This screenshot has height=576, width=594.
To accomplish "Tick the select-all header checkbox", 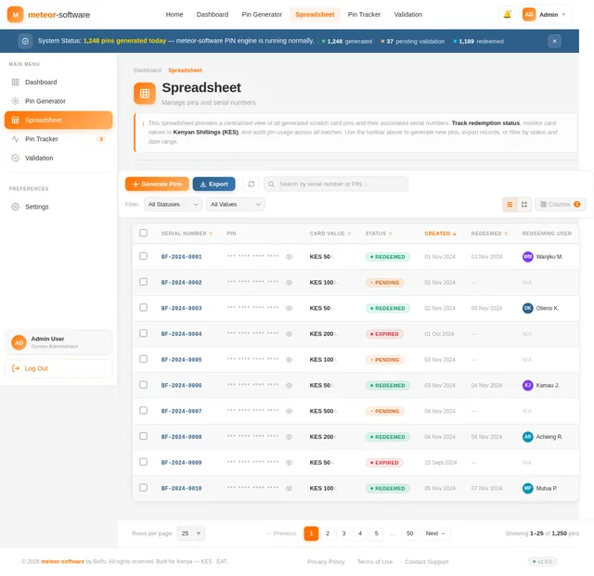I will pos(143,233).
